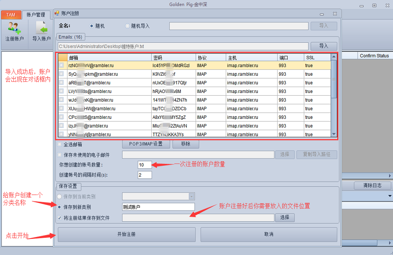Uncheck 将注册结果保存到文件 checkbox
Viewport: 393px width, 255px height.
click(x=59, y=218)
